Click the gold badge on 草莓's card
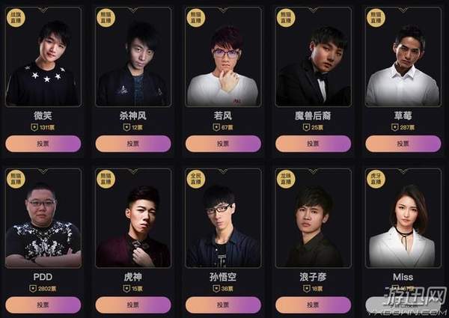This screenshot has height=318, width=449. coord(376,18)
